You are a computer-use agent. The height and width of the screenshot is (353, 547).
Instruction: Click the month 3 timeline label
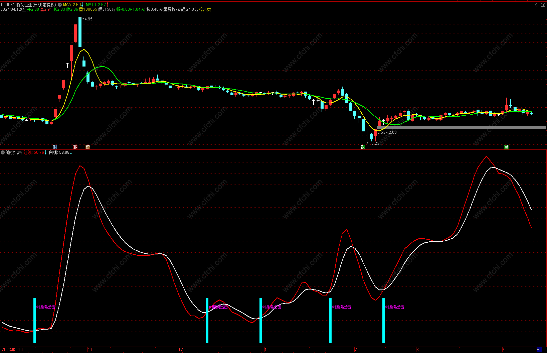coord(418,350)
